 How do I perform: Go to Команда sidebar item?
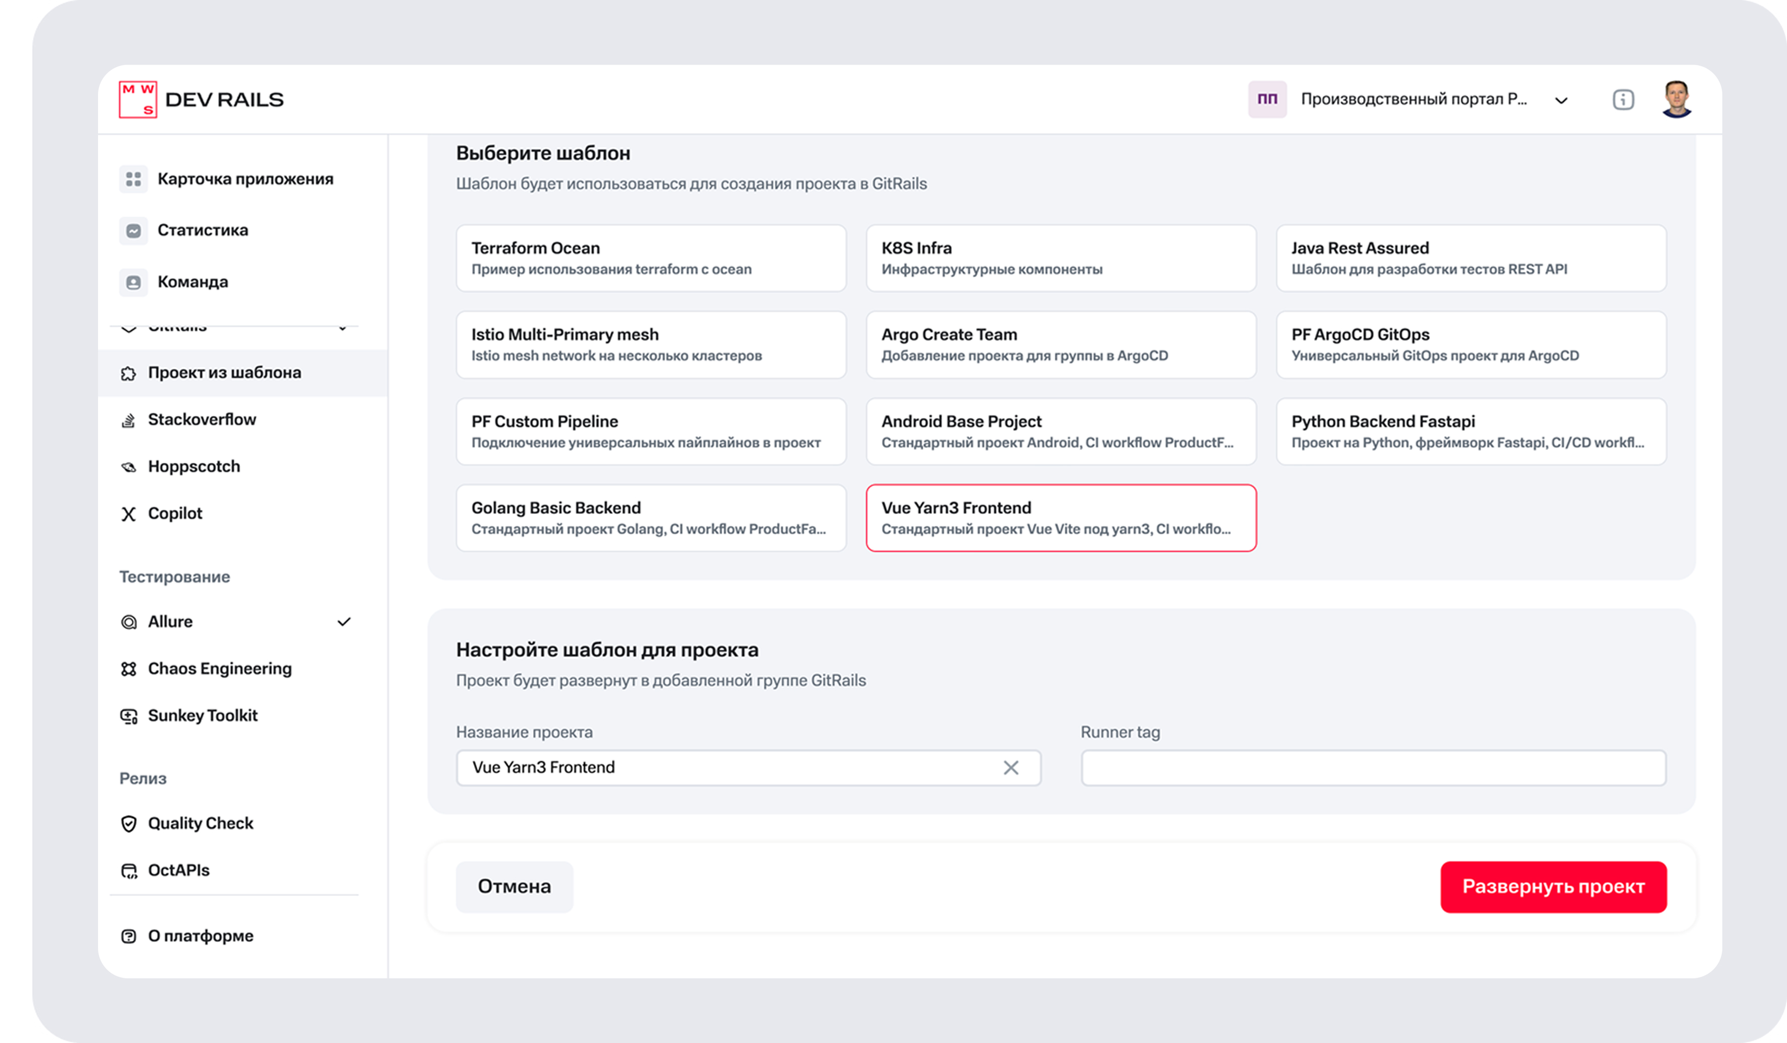pyautogui.click(x=192, y=282)
